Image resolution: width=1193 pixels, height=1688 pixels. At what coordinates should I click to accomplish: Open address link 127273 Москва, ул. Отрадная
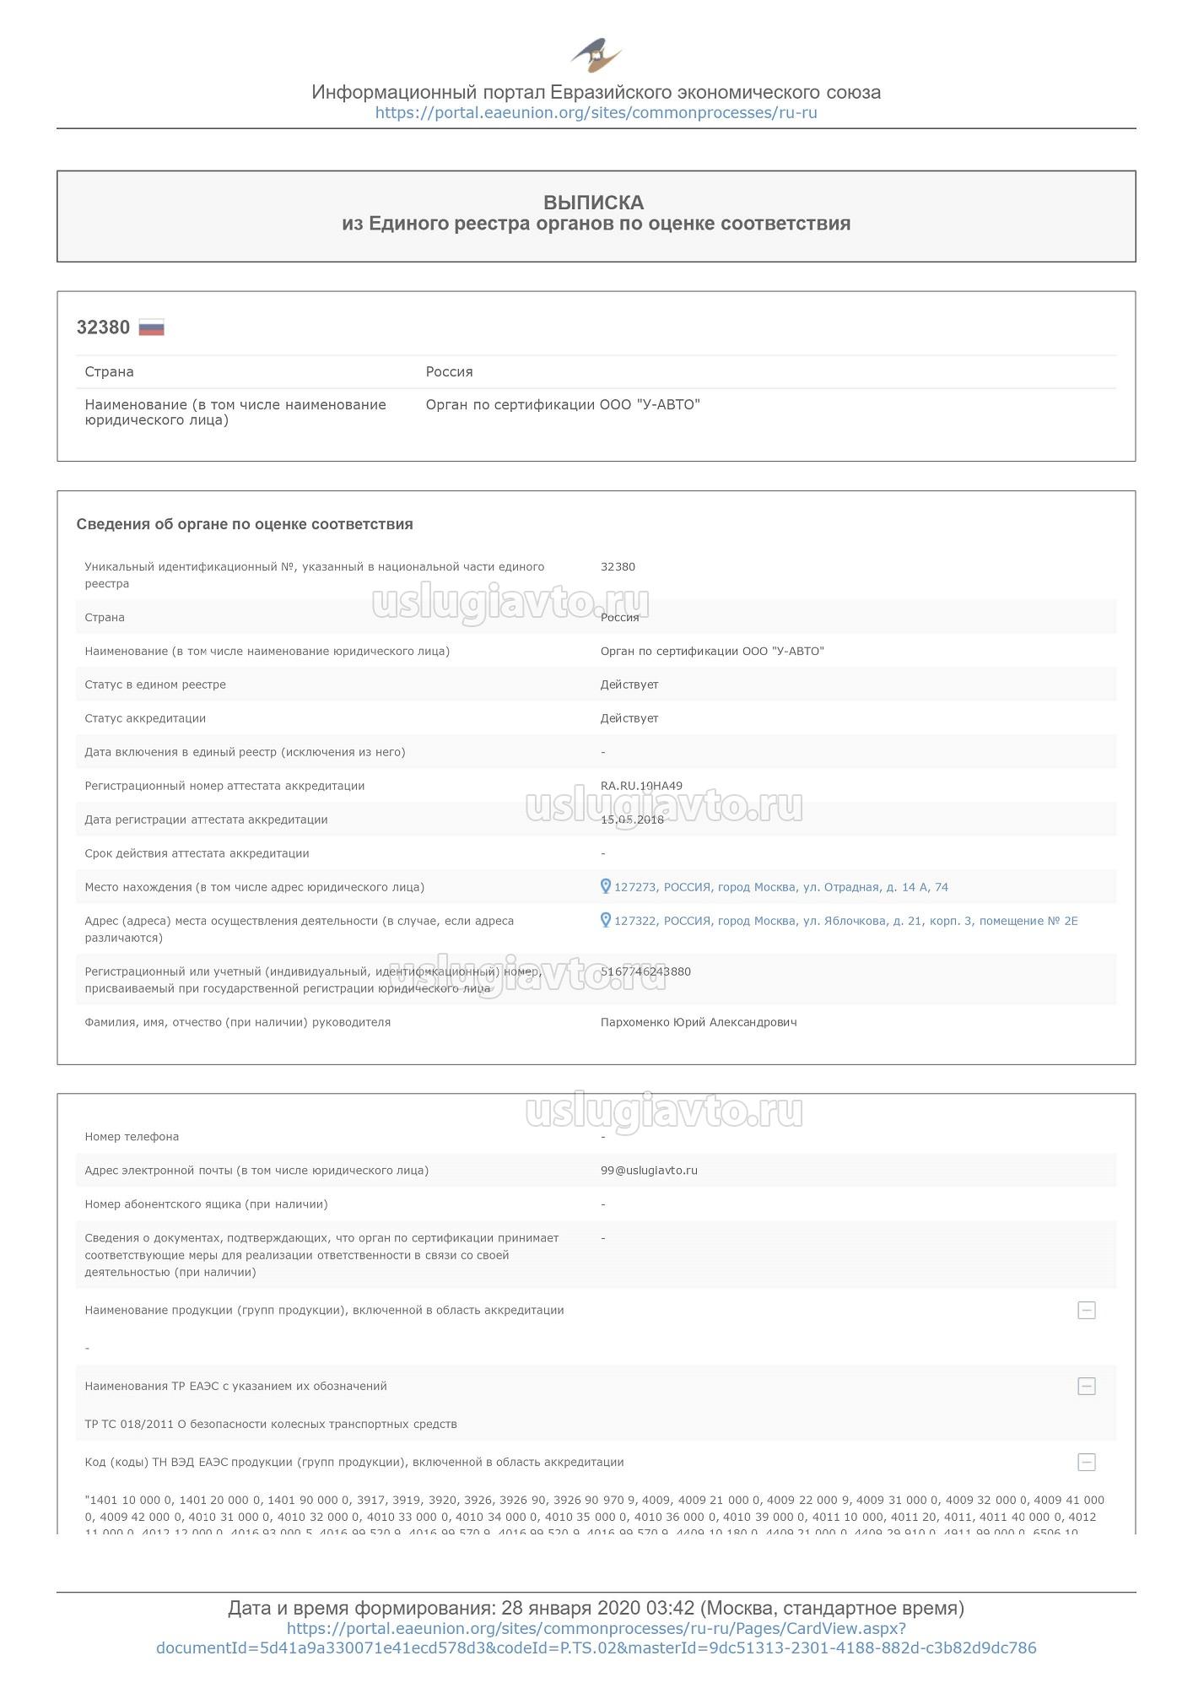(x=780, y=887)
